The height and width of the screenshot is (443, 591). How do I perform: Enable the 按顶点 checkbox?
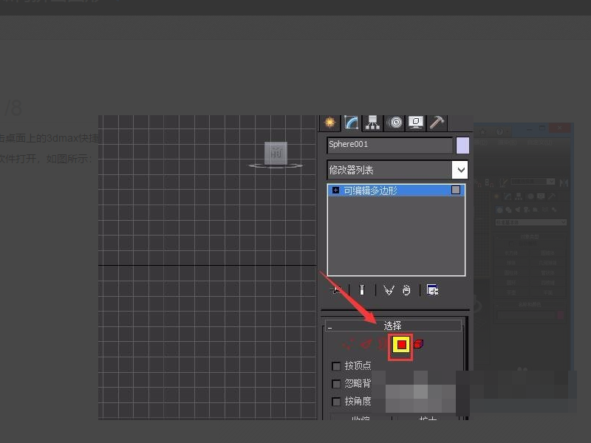point(336,366)
